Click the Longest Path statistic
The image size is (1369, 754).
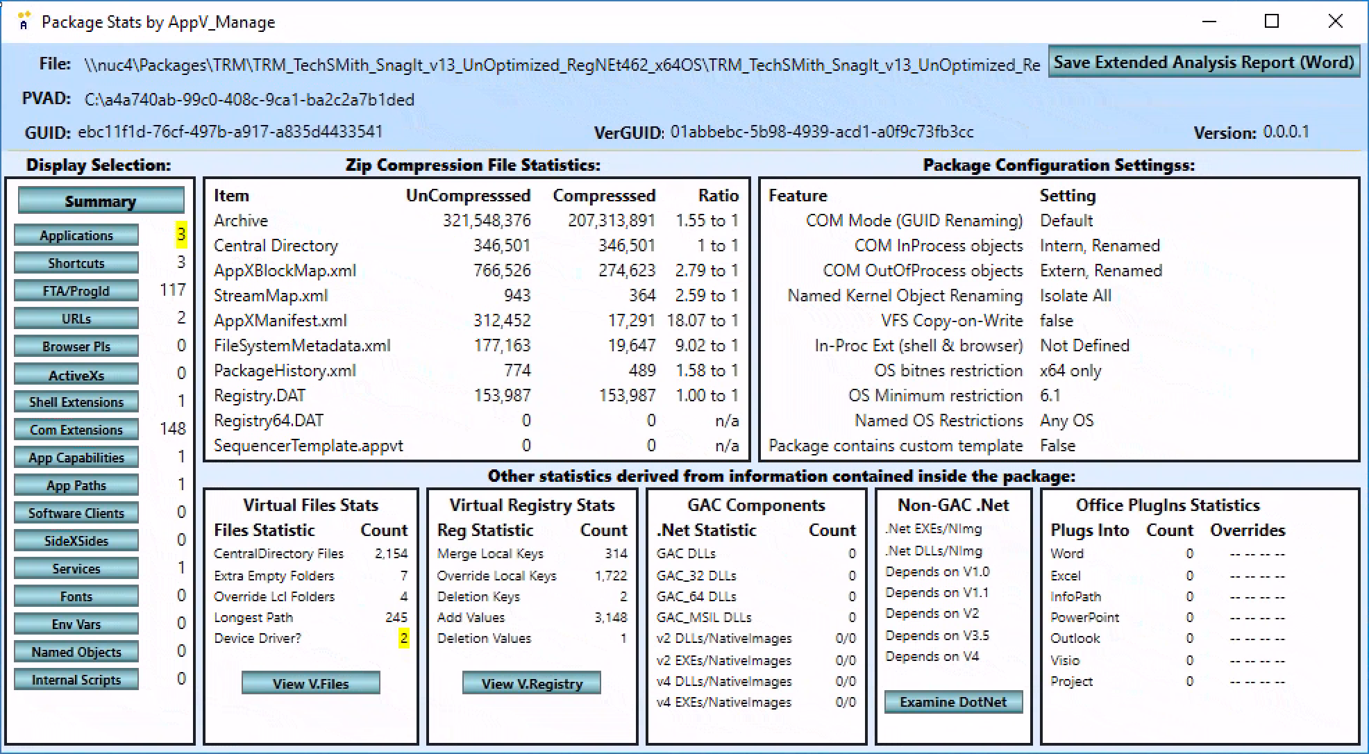[311, 617]
